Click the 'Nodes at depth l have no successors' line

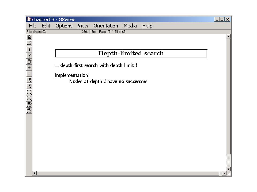[108, 81]
